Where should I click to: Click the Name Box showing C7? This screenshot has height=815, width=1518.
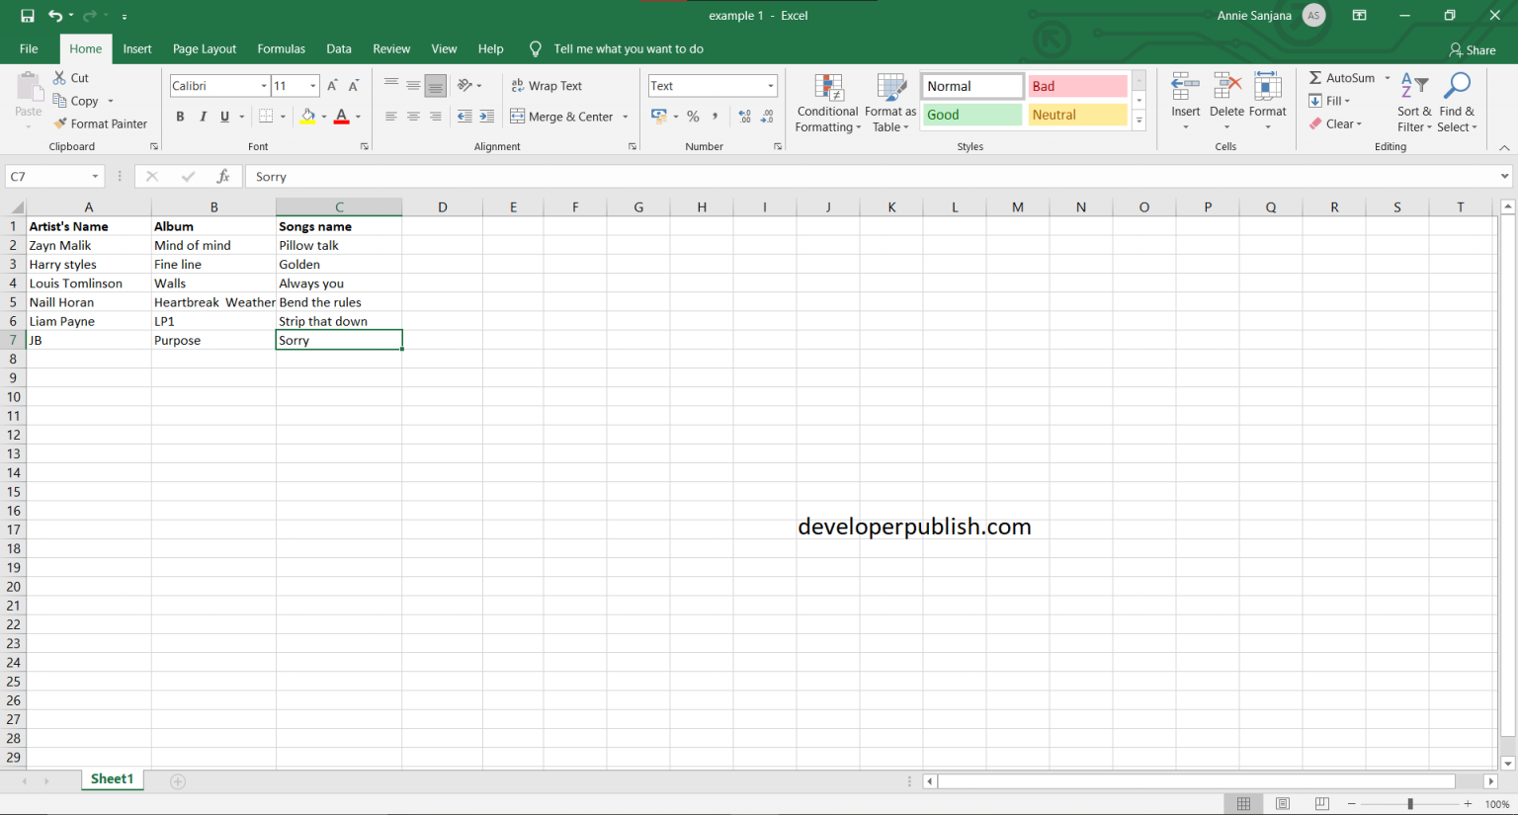pyautogui.click(x=47, y=176)
